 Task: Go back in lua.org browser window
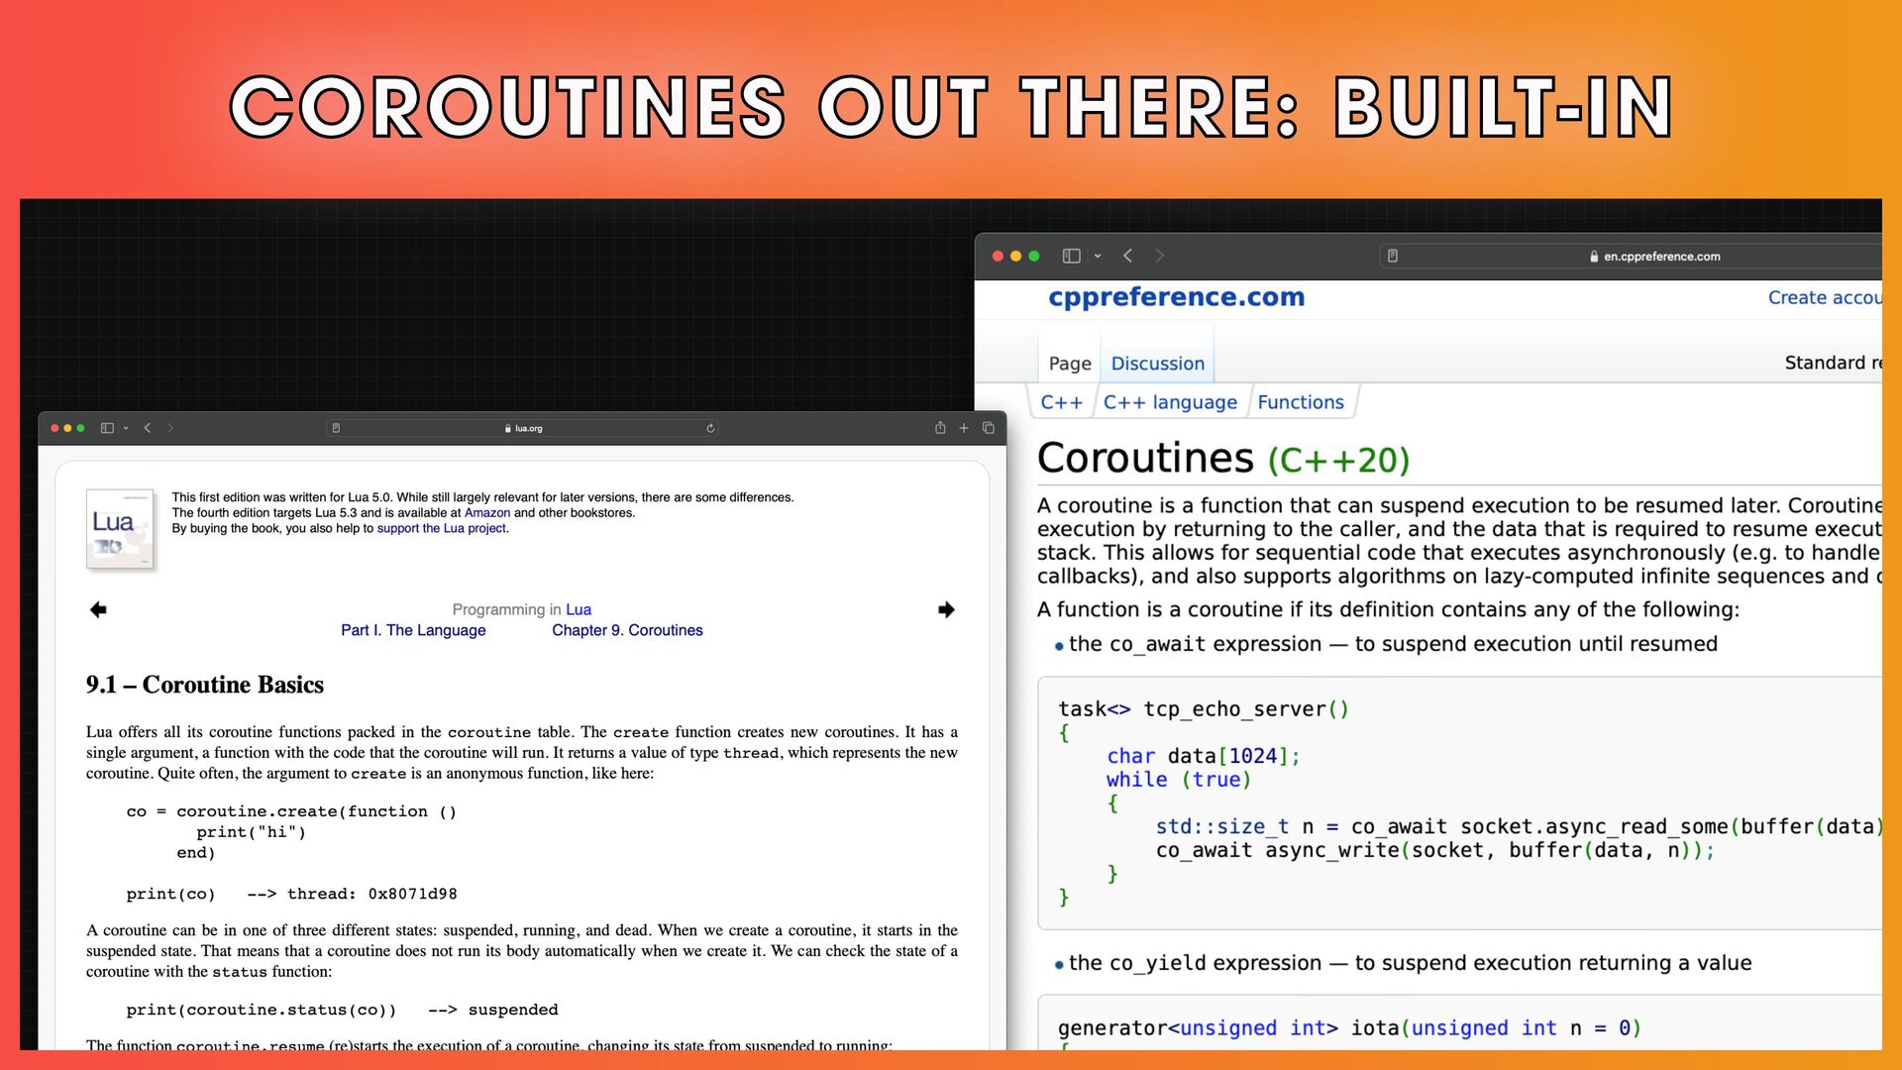[148, 428]
